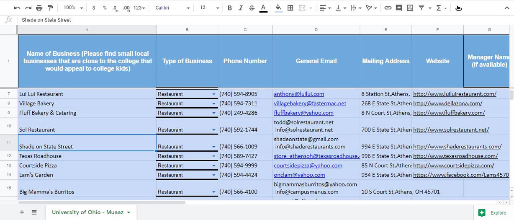Select column D header

[x=316, y=30]
